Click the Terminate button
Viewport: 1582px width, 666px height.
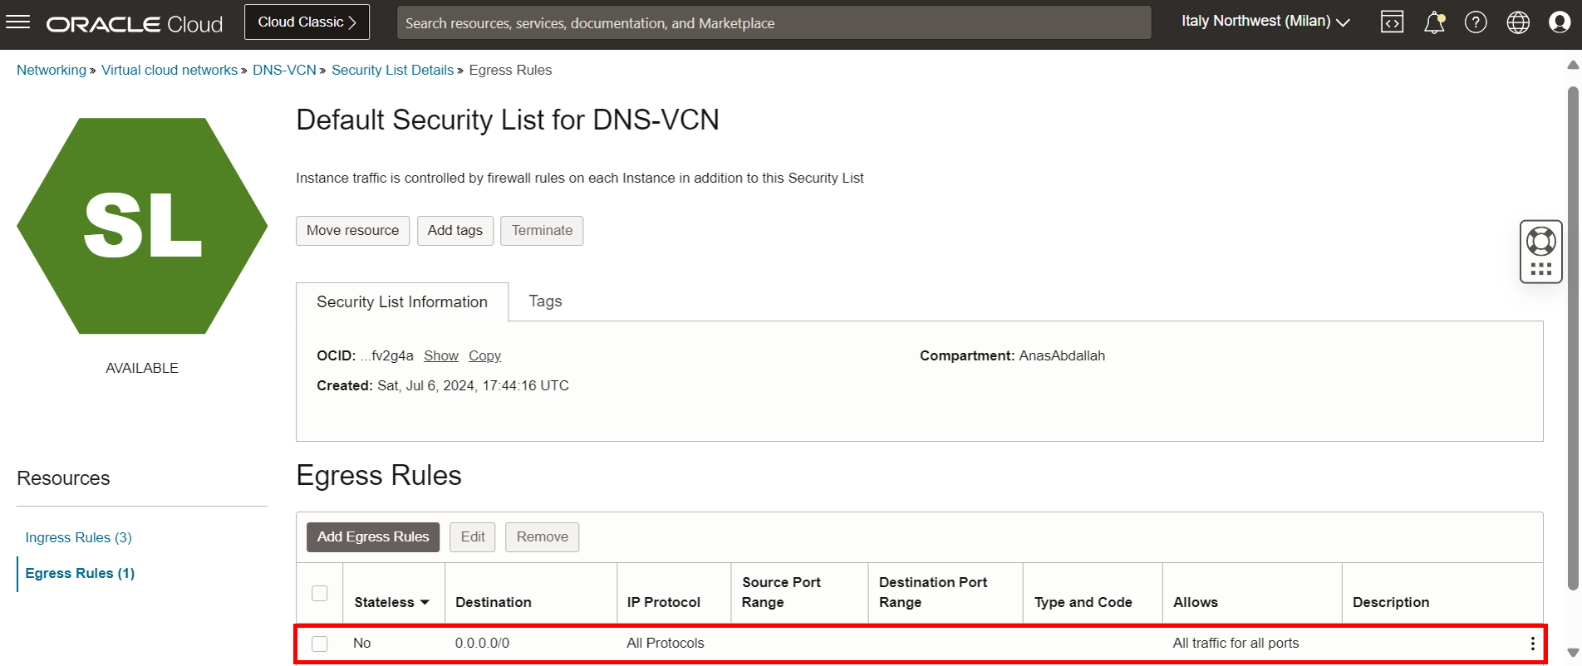click(542, 231)
